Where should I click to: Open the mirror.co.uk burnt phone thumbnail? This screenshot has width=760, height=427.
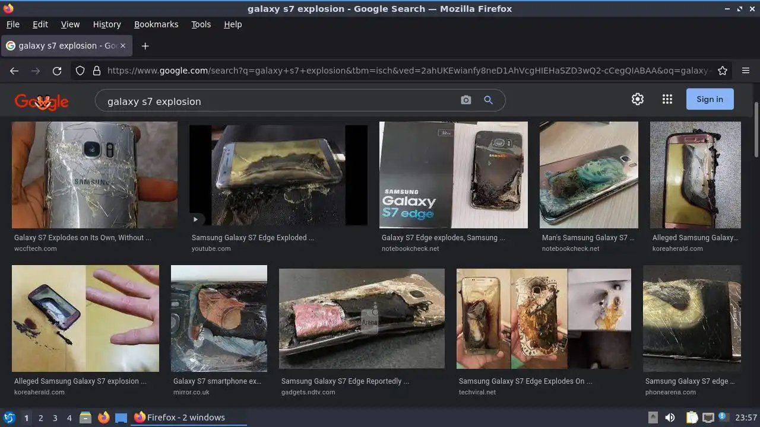[219, 318]
